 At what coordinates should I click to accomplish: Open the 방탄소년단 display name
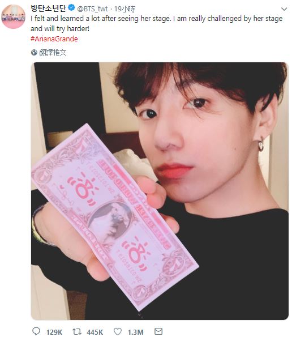pyautogui.click(x=48, y=8)
